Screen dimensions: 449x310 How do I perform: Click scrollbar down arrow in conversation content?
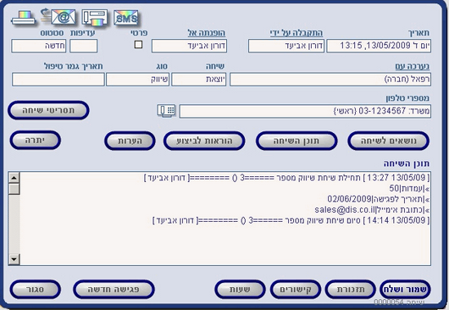tap(14, 259)
